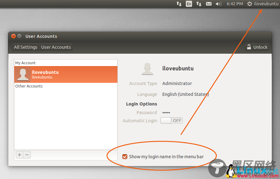Go back to All Settings

pyautogui.click(x=26, y=47)
